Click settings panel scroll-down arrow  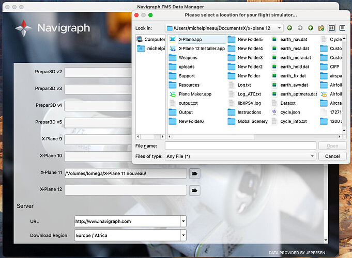click(326, 240)
